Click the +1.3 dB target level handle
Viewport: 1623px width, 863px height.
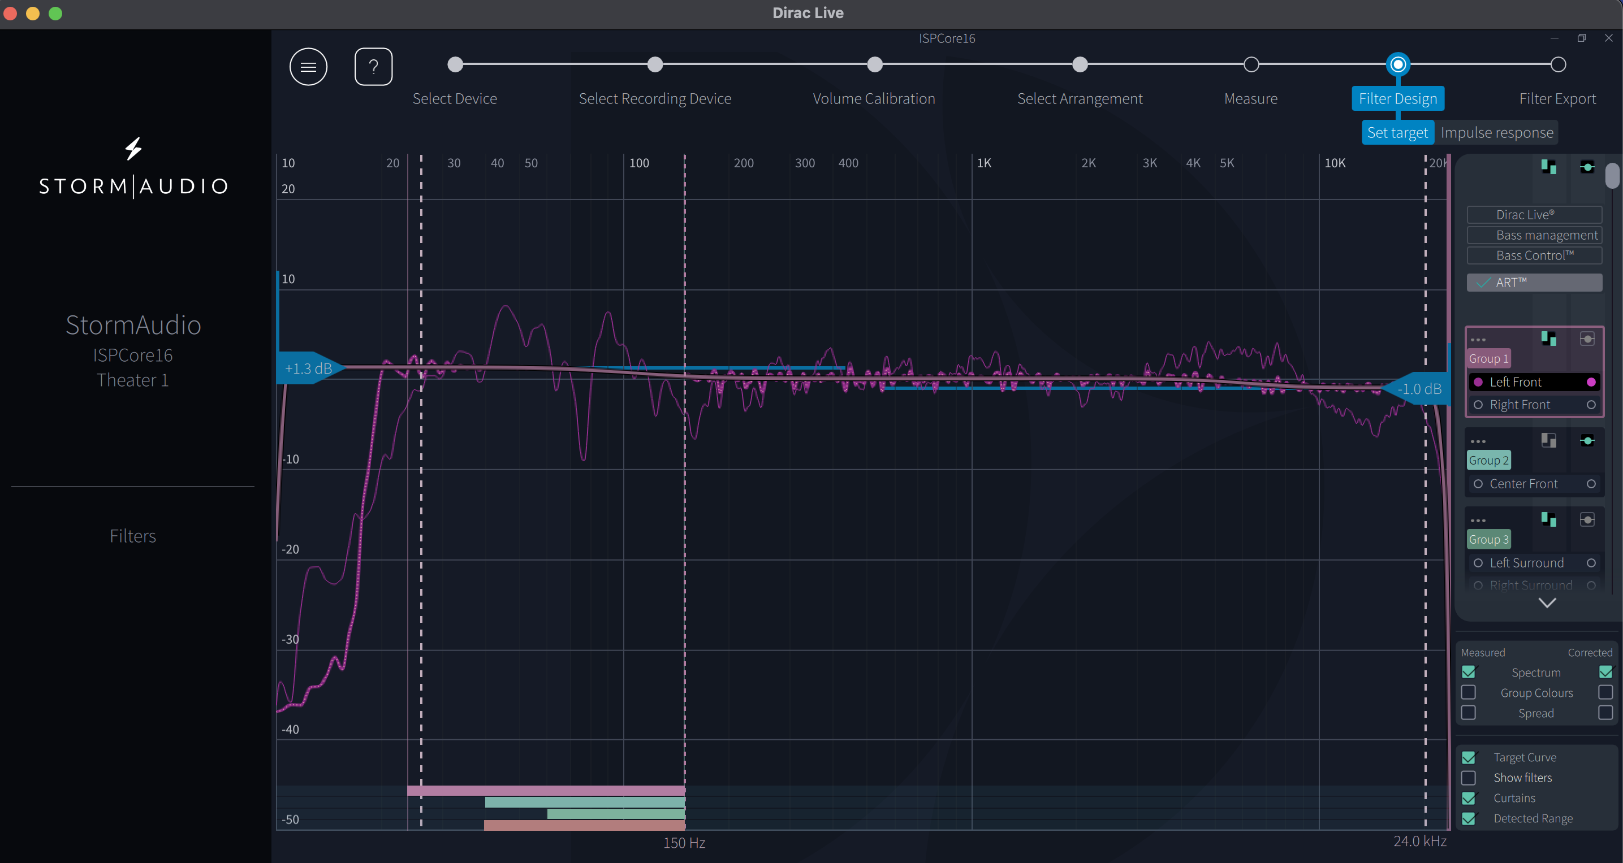click(x=310, y=368)
